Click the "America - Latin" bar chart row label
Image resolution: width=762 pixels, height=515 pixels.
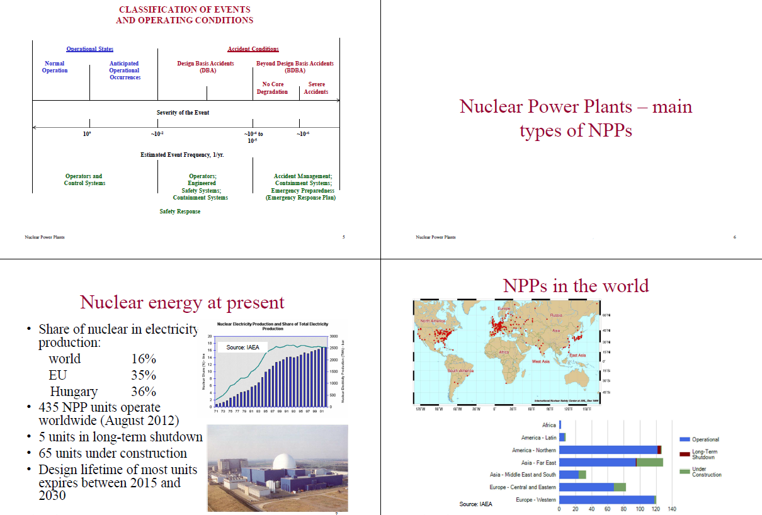click(x=538, y=438)
